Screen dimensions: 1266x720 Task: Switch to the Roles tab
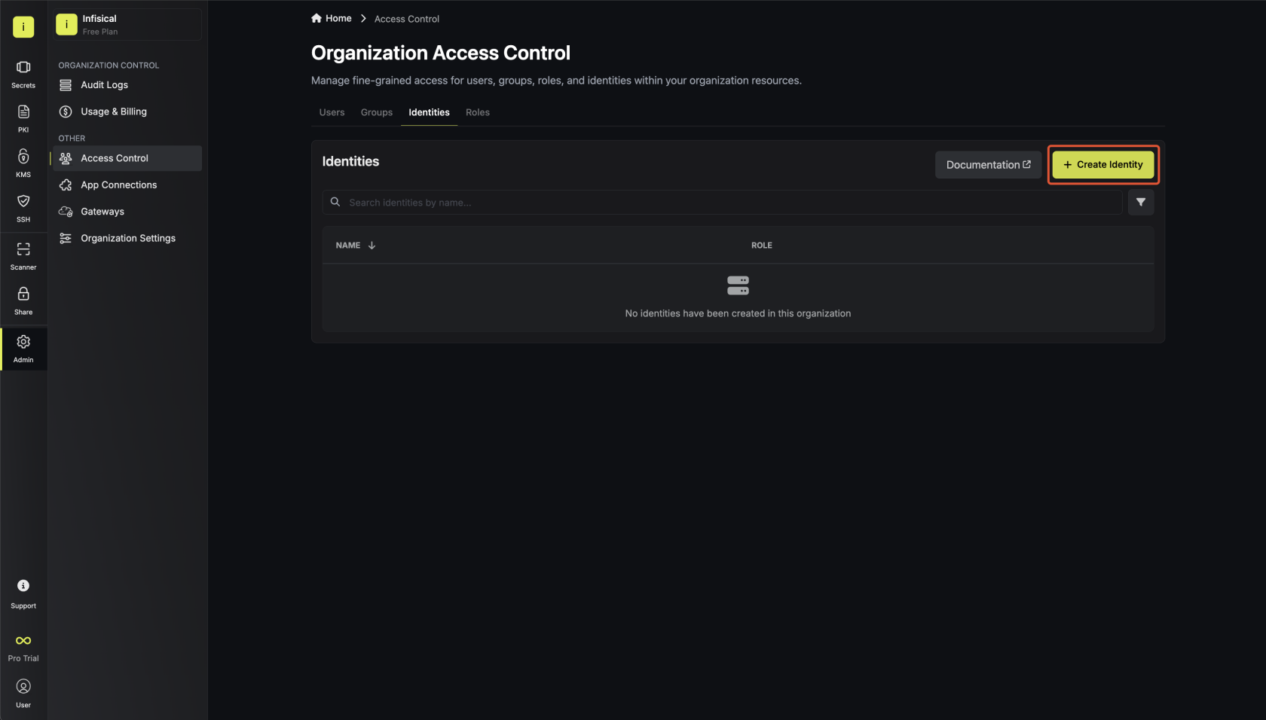[x=477, y=112]
